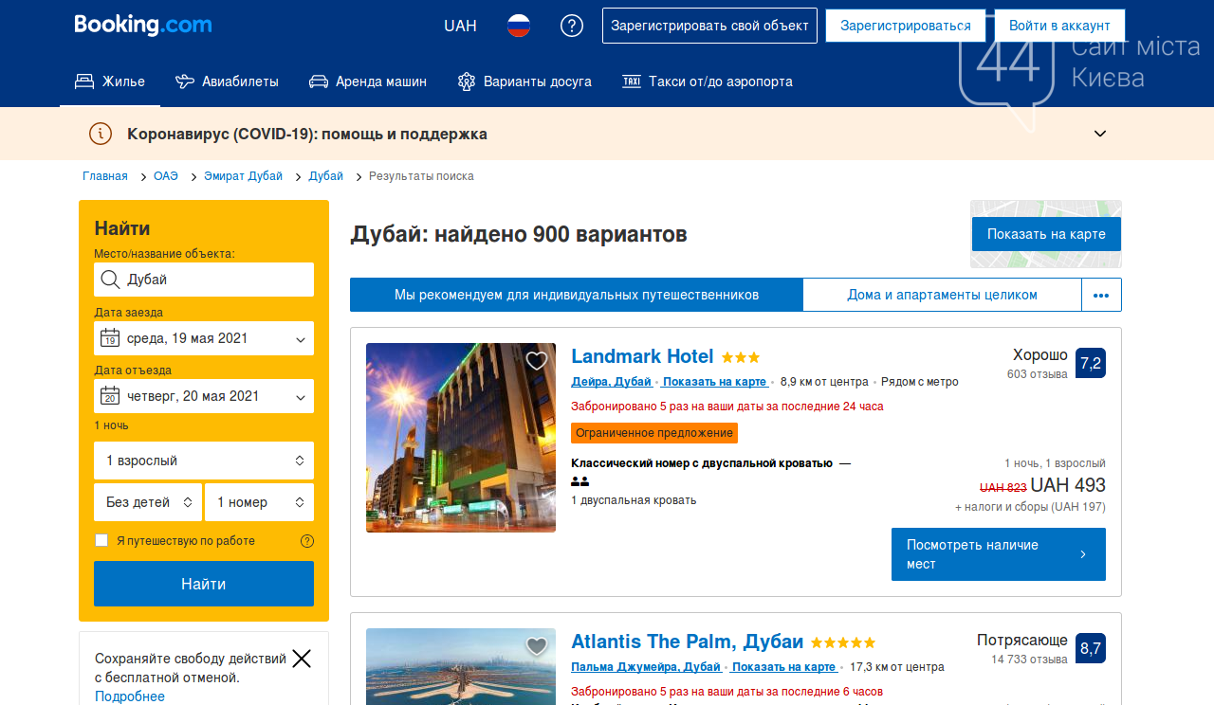
Task: Open the check-in date dropdown
Action: (204, 338)
